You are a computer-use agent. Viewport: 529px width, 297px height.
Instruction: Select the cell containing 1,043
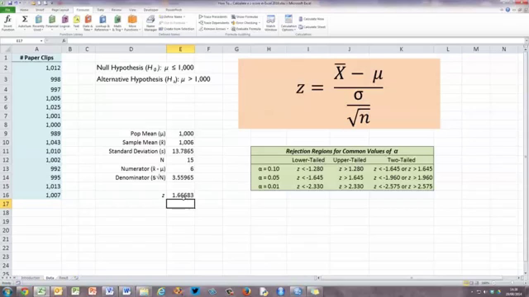click(37, 142)
